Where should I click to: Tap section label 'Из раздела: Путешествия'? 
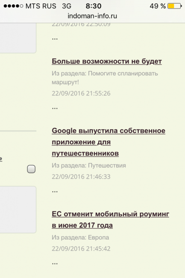pyautogui.click(x=89, y=166)
